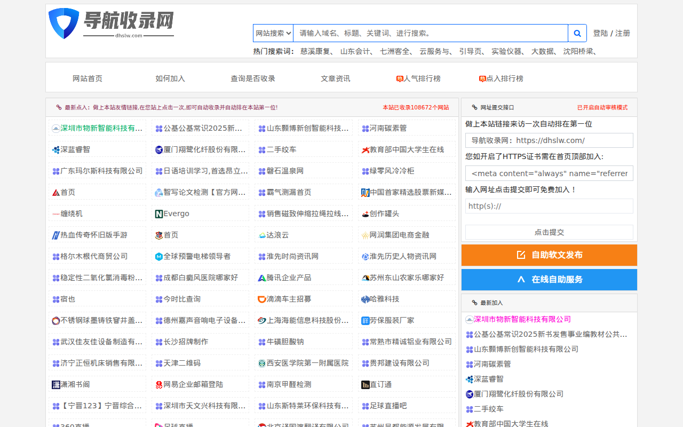This screenshot has height=427, width=683.
Task: Click favicon beside 西安医学院第一附属医院
Action: click(x=262, y=363)
